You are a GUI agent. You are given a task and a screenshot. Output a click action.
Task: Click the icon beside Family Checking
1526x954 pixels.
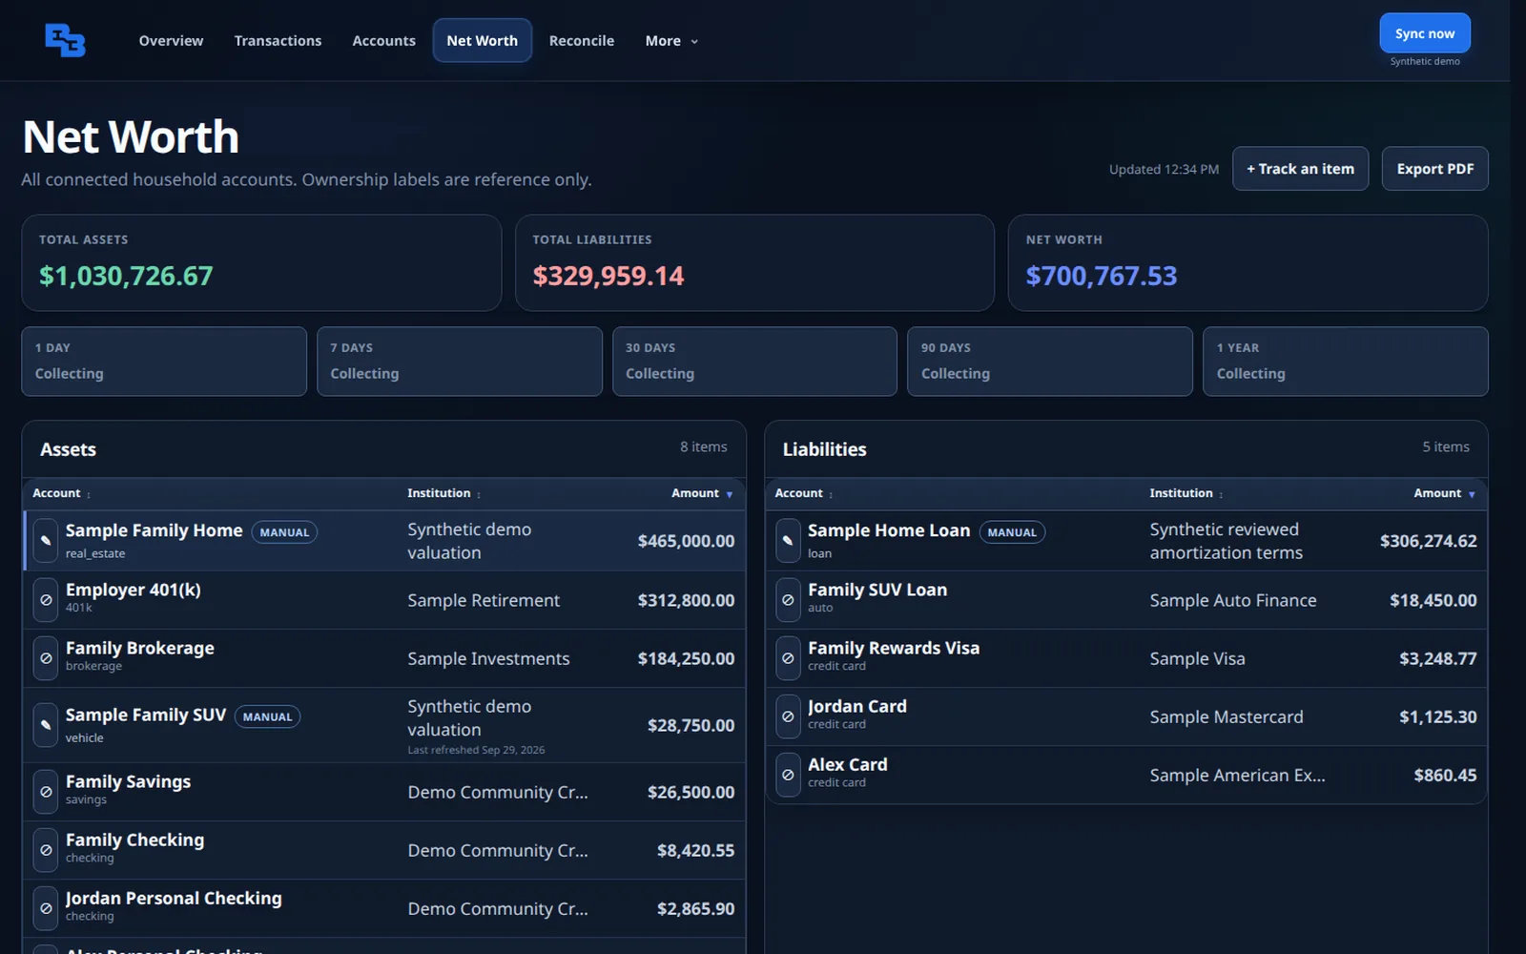[45, 850]
